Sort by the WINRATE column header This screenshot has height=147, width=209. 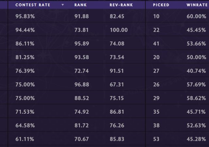[x=197, y=5]
